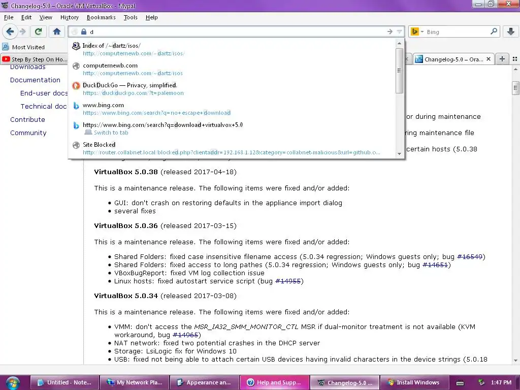Image resolution: width=520 pixels, height=390 pixels.
Task: Close the Changelog-5.0 tab
Action: [x=489, y=59]
